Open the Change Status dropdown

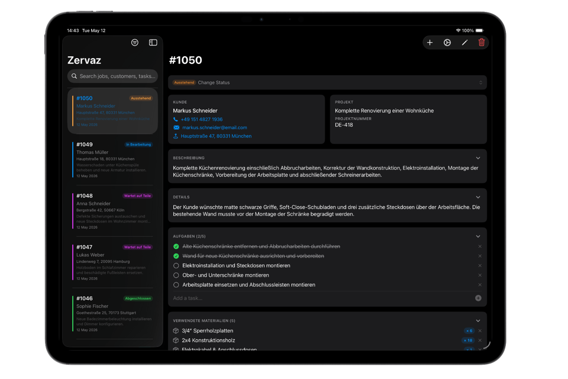tap(327, 83)
